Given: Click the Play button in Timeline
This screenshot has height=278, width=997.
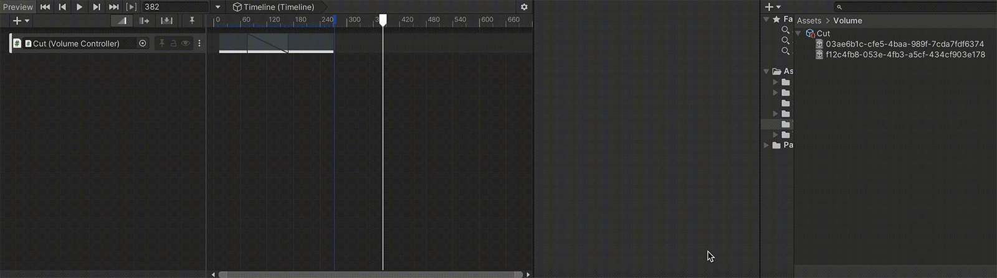Looking at the screenshot, I should click(79, 7).
